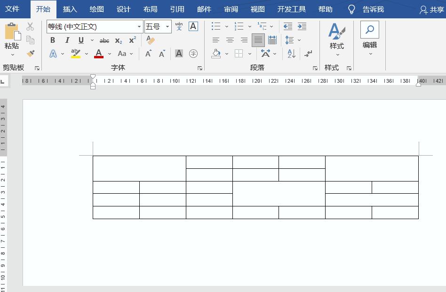The width and height of the screenshot is (446, 292).
Task: Toggle bold formatting
Action: tap(52, 40)
